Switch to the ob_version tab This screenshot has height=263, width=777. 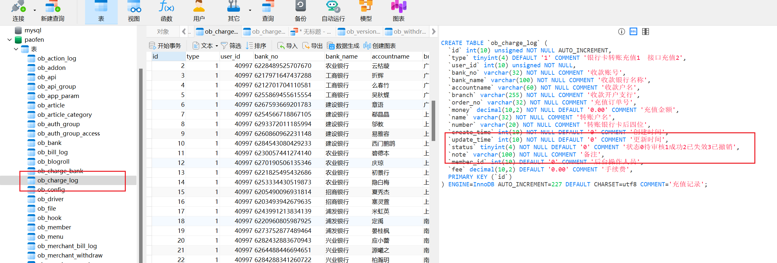click(x=360, y=31)
